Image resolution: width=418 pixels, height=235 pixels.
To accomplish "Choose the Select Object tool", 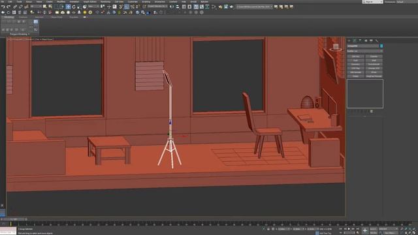I will pos(45,7).
